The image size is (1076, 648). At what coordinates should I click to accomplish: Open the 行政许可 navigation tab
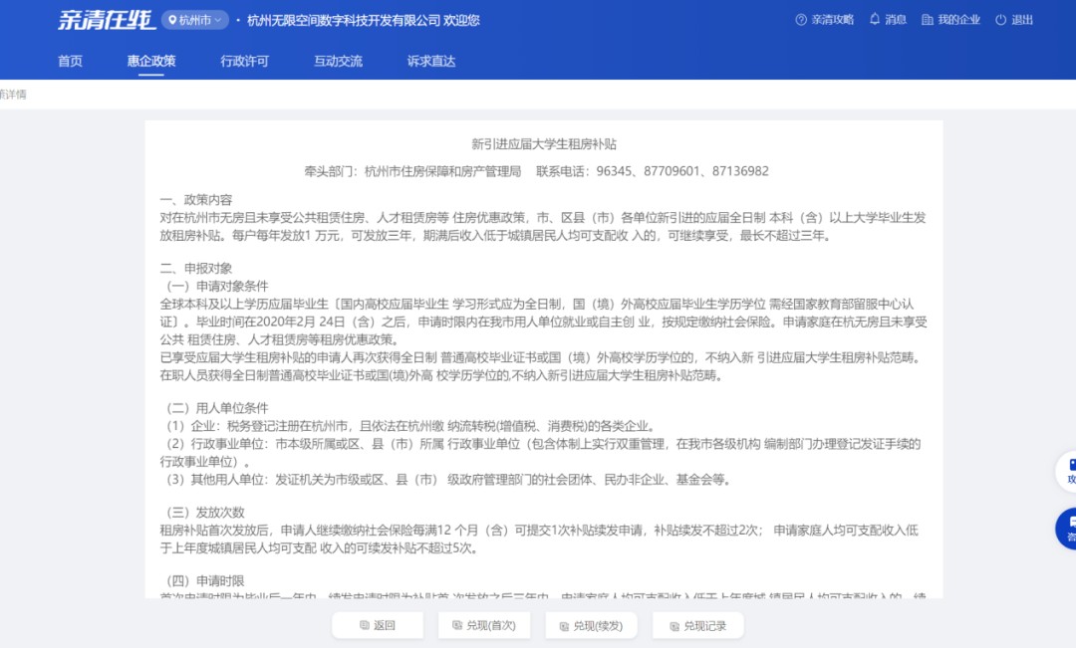[x=244, y=61]
